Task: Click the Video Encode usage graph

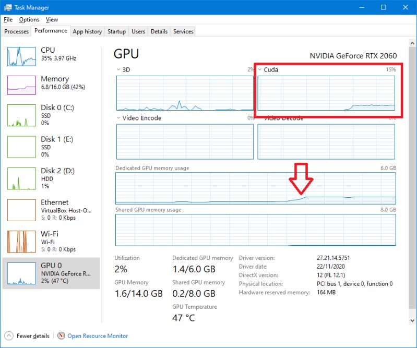Action: 185,142
